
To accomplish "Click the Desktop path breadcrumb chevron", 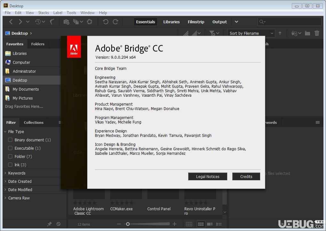I will click(31, 33).
